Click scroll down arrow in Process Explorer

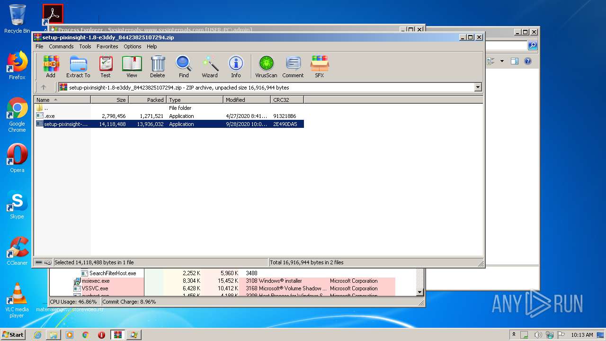pos(419,292)
